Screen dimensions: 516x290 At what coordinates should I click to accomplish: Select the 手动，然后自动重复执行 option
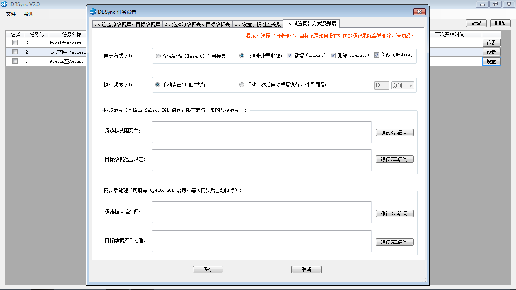242,85
